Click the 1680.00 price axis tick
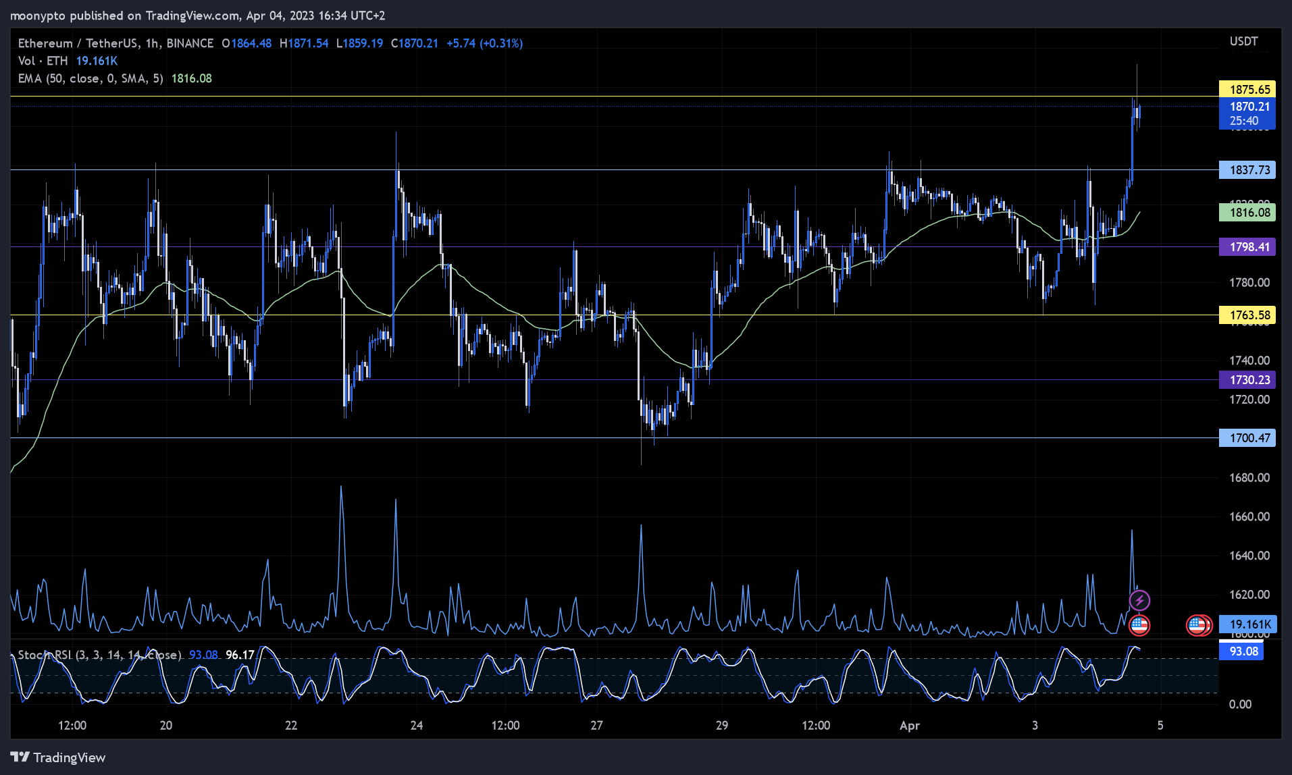The width and height of the screenshot is (1292, 775). [1249, 478]
